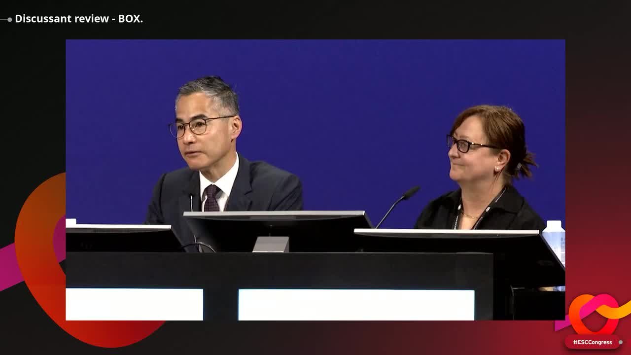
Task: Click the grey dot beside #ESCCongress
Action: pyautogui.click(x=621, y=342)
